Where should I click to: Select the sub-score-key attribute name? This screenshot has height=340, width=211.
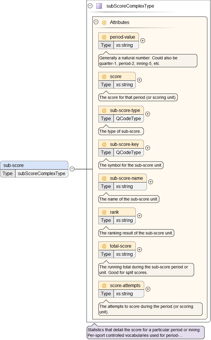(124, 144)
